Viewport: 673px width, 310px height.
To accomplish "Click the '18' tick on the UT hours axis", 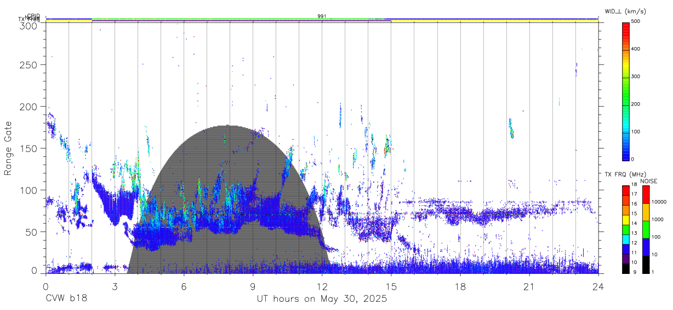I will point(460,286).
